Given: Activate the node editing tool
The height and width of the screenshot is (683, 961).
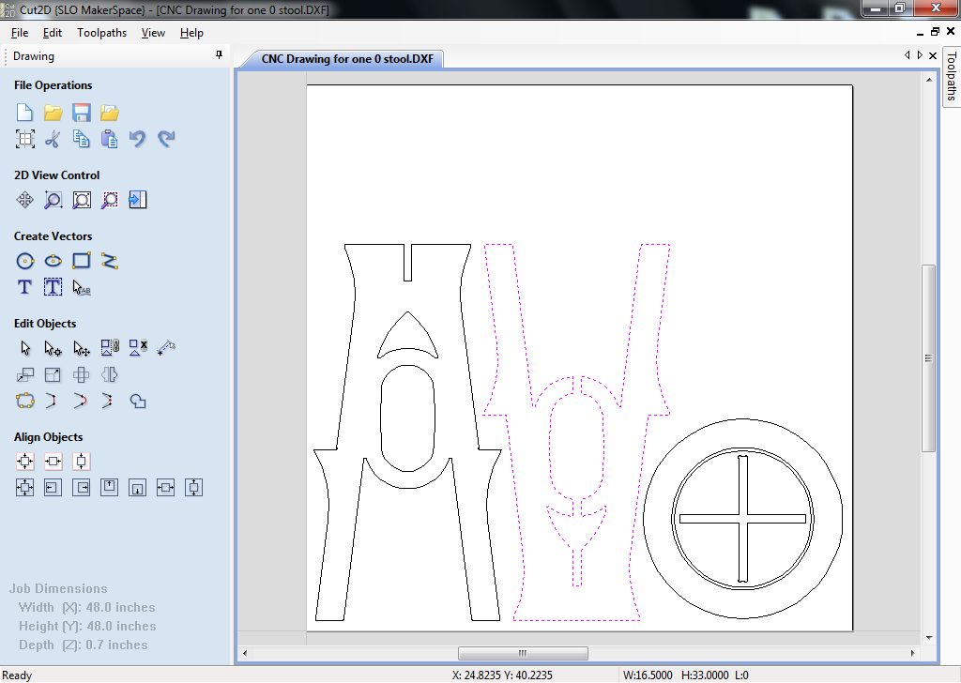Looking at the screenshot, I should coord(53,349).
